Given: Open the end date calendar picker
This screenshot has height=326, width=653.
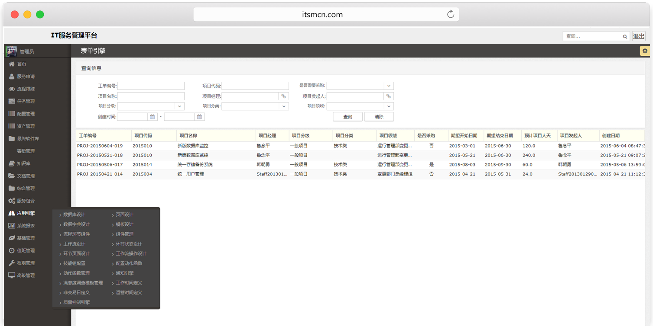Looking at the screenshot, I should 199,117.
